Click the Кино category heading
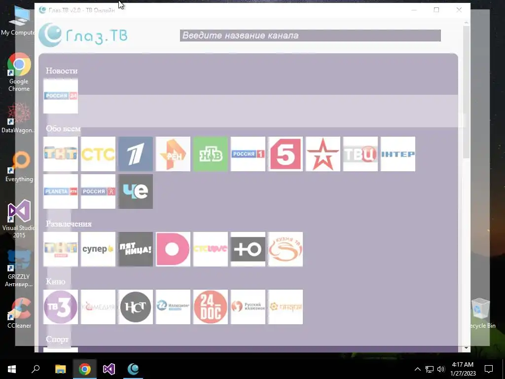Viewport: 505px width, 379px height. [55, 281]
